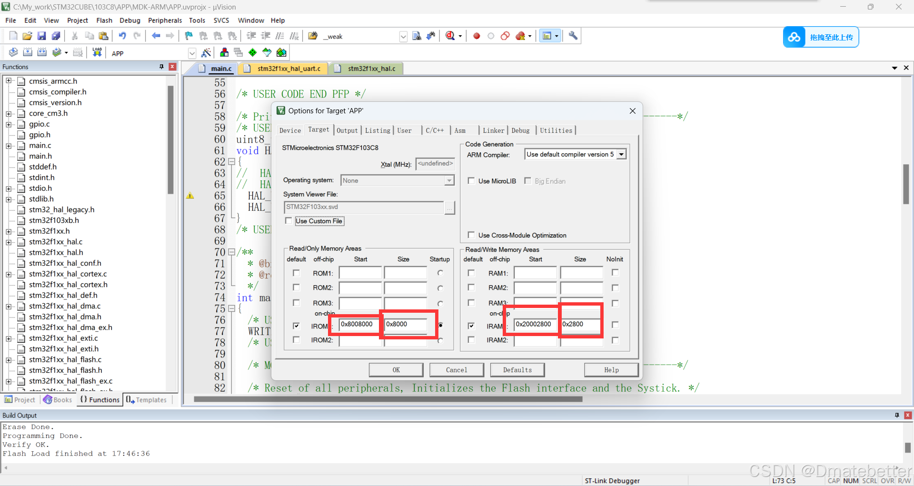Viewport: 914px width, 486px height.
Task: Rebuild all target files
Action: pyautogui.click(x=42, y=52)
